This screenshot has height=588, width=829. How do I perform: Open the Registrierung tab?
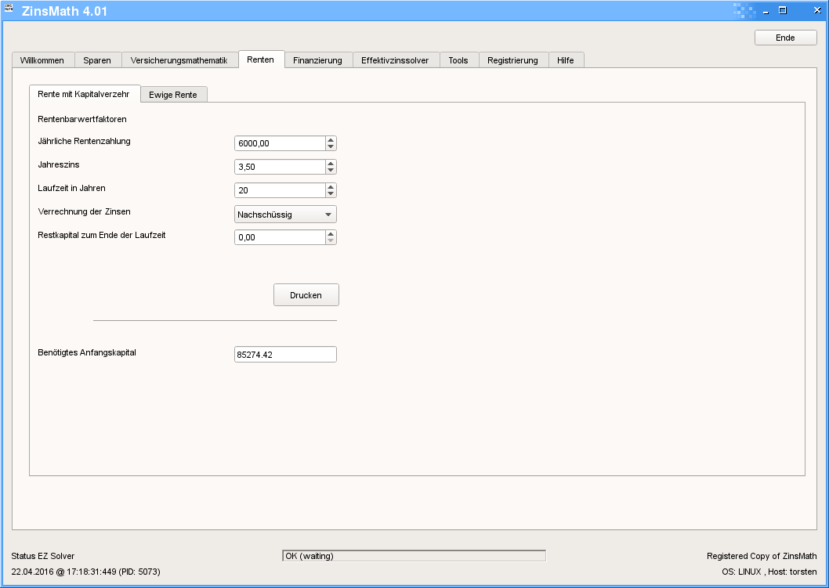[512, 60]
